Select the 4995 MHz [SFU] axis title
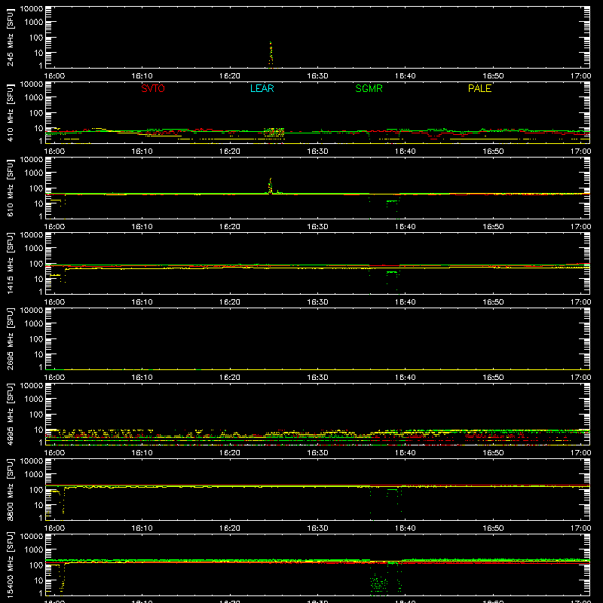Screen dimensions: 603x603 click(x=10, y=415)
